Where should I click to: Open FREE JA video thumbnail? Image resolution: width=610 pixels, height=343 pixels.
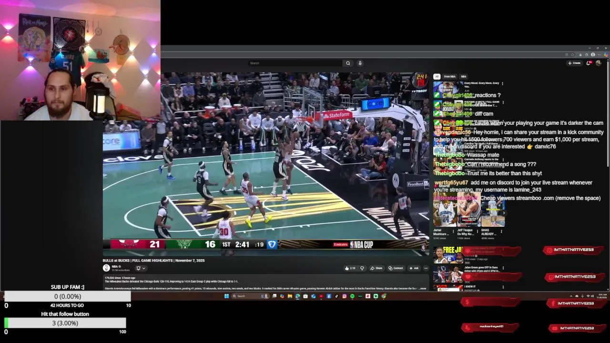447,255
